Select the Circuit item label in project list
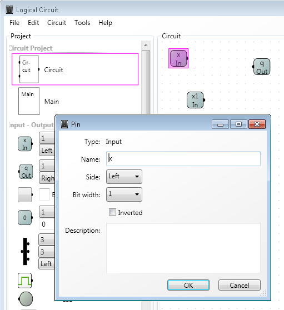 click(x=53, y=70)
